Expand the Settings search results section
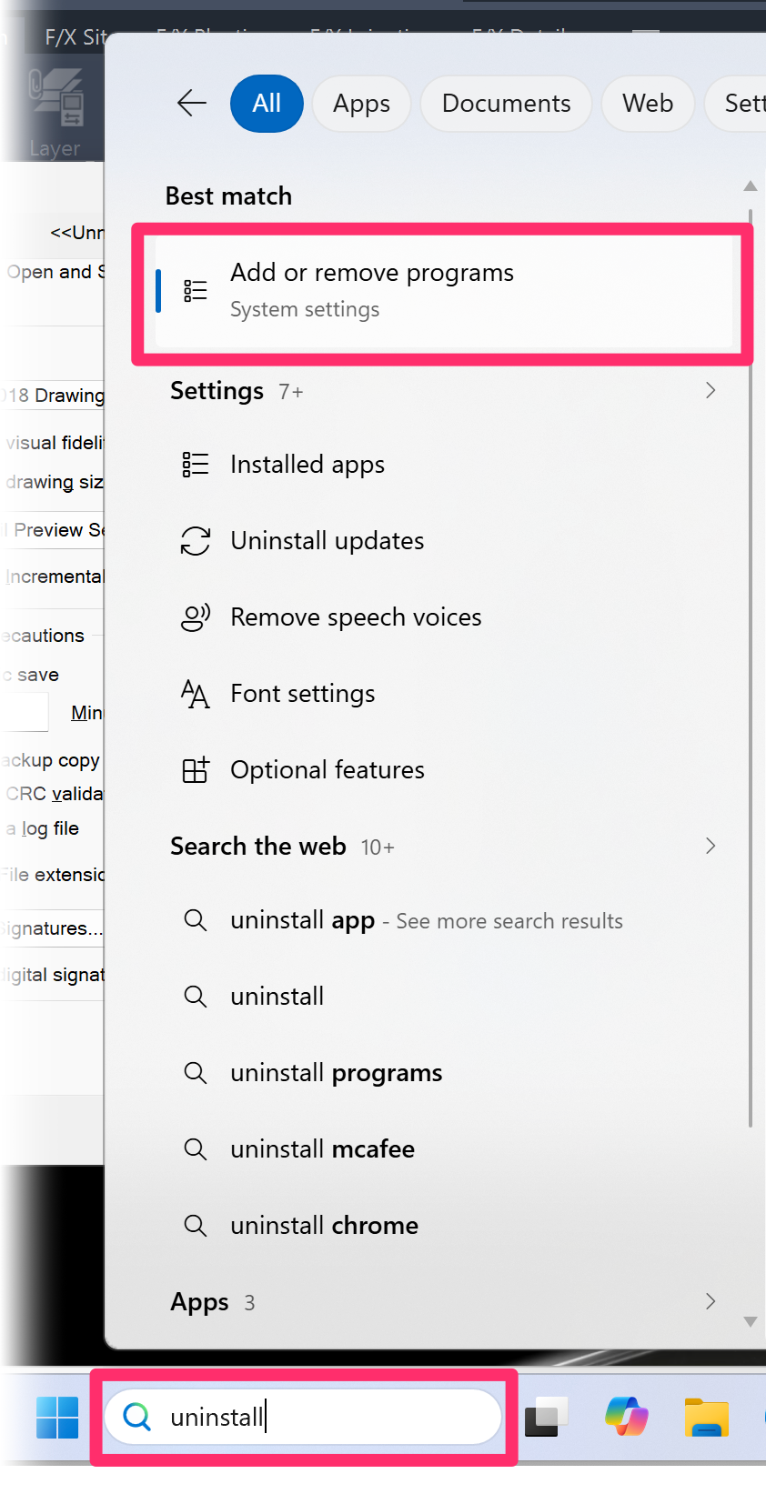Screen dimensions: 766x1504 tap(711, 390)
